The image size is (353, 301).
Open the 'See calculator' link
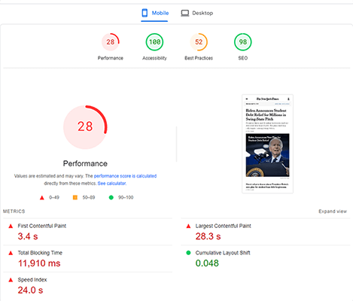(x=111, y=184)
